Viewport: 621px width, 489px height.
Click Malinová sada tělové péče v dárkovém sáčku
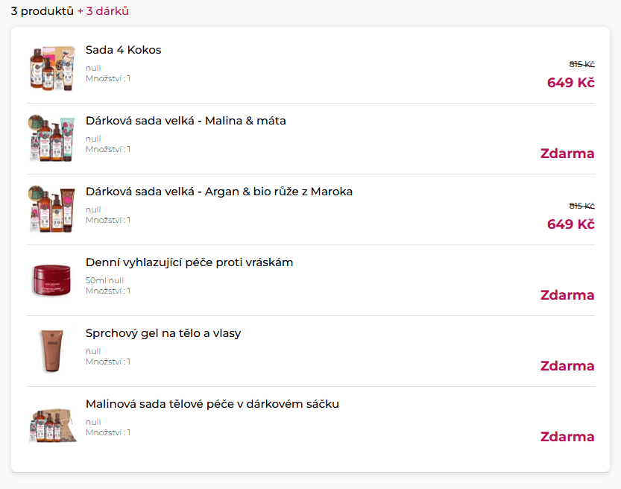tap(212, 404)
